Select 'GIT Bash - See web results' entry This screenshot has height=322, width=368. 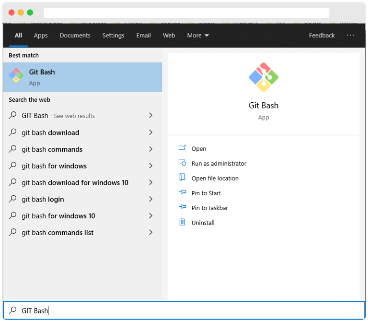pos(58,116)
